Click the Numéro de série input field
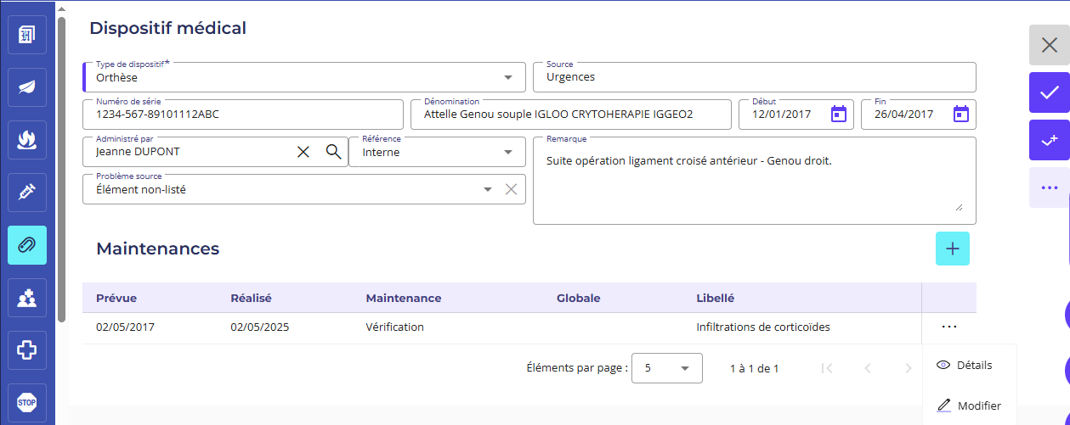Viewport: 1070px width, 425px height. point(242,115)
